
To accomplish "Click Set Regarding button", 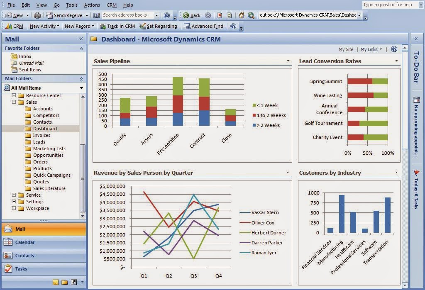I will (158, 26).
